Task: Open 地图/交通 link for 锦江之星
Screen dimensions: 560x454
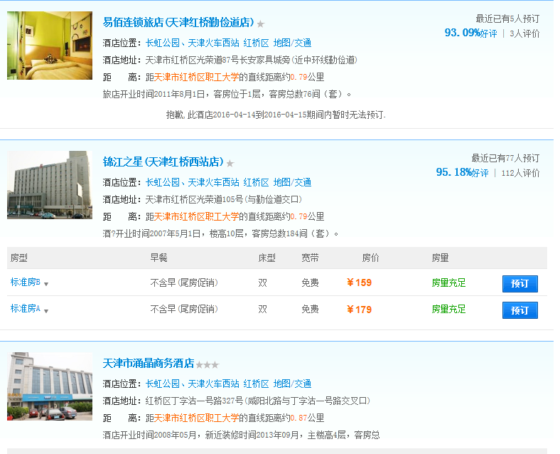Action: point(292,182)
